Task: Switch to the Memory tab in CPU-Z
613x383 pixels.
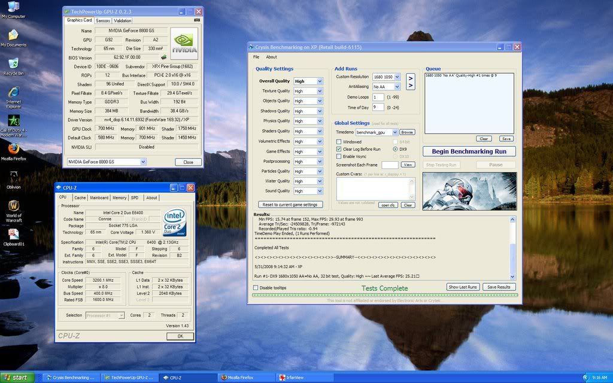Action: (120, 197)
